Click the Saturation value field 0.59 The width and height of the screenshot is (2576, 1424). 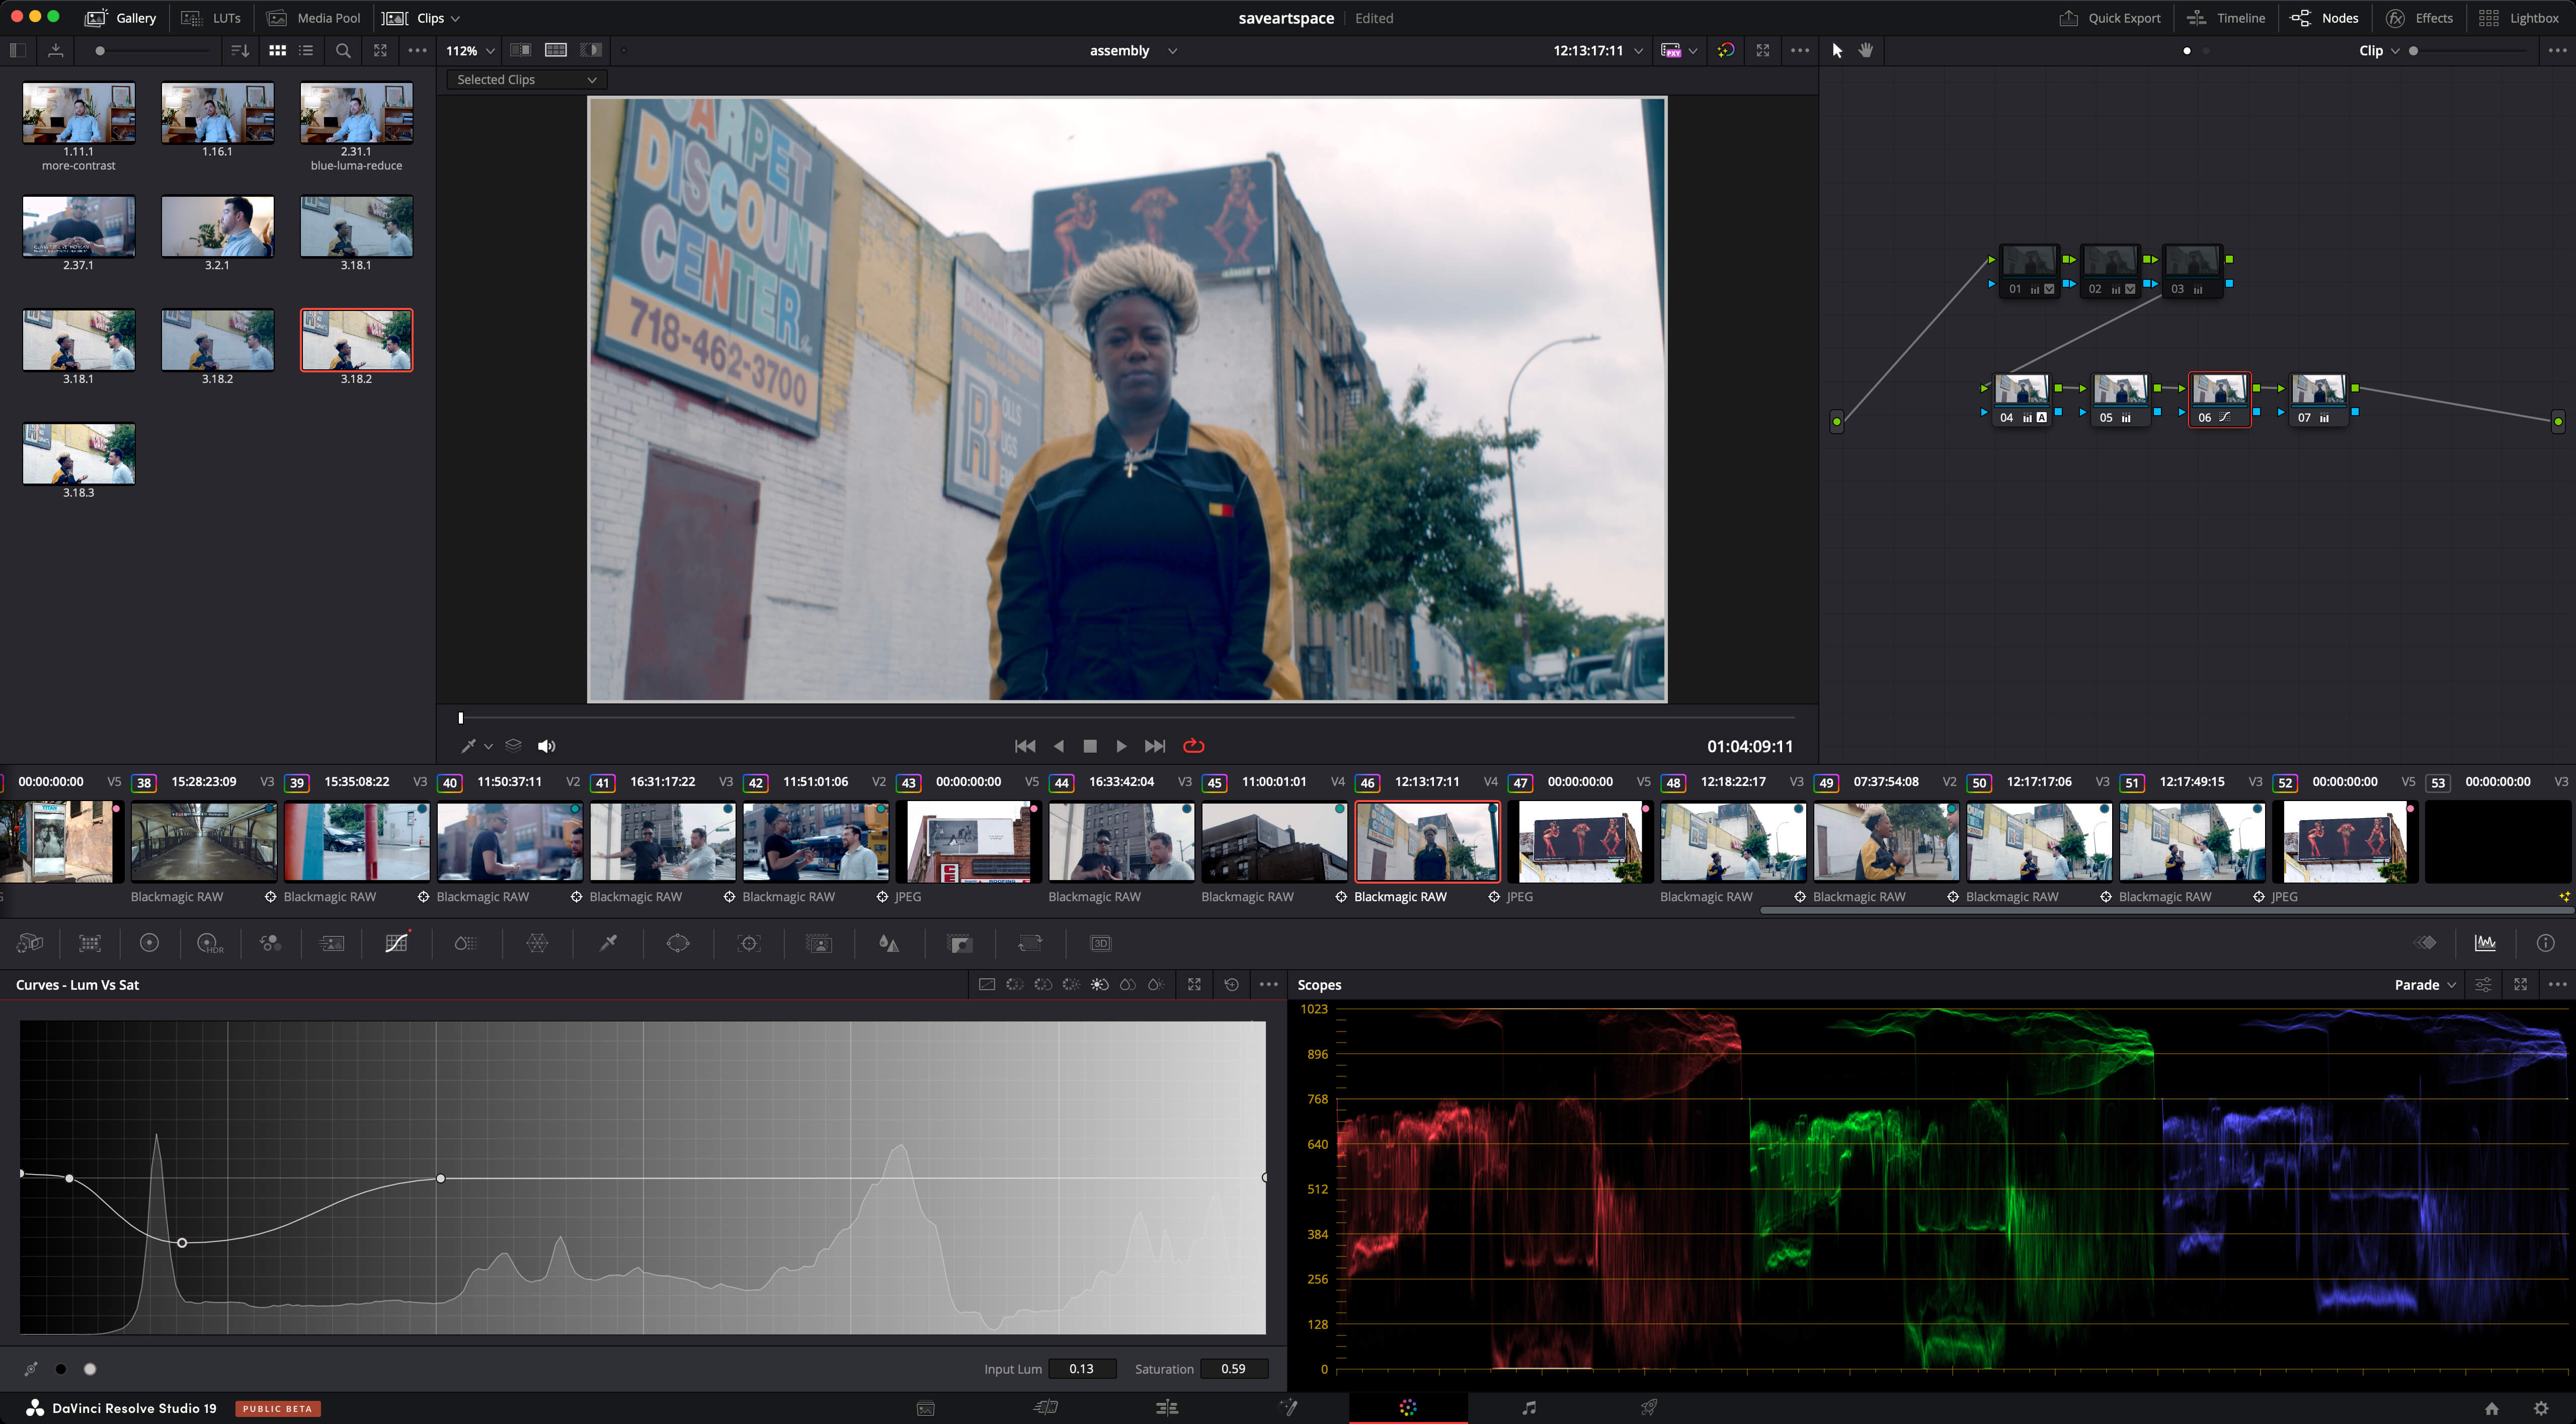(x=1234, y=1369)
